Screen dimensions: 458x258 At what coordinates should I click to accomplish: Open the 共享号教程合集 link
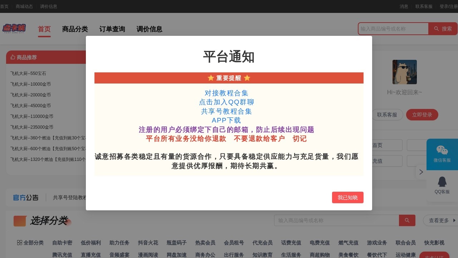[226, 111]
